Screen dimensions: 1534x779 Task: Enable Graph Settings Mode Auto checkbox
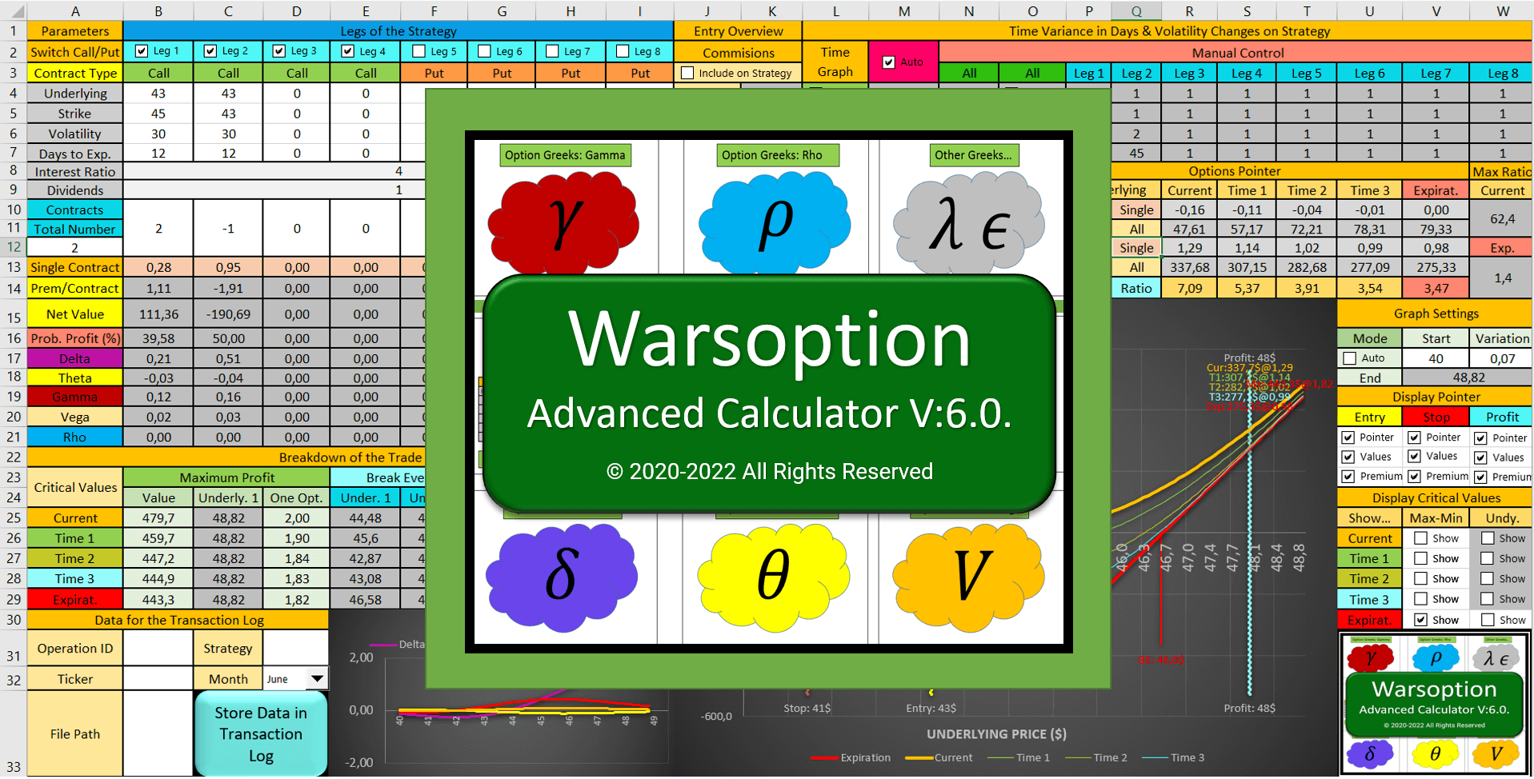click(x=1350, y=358)
